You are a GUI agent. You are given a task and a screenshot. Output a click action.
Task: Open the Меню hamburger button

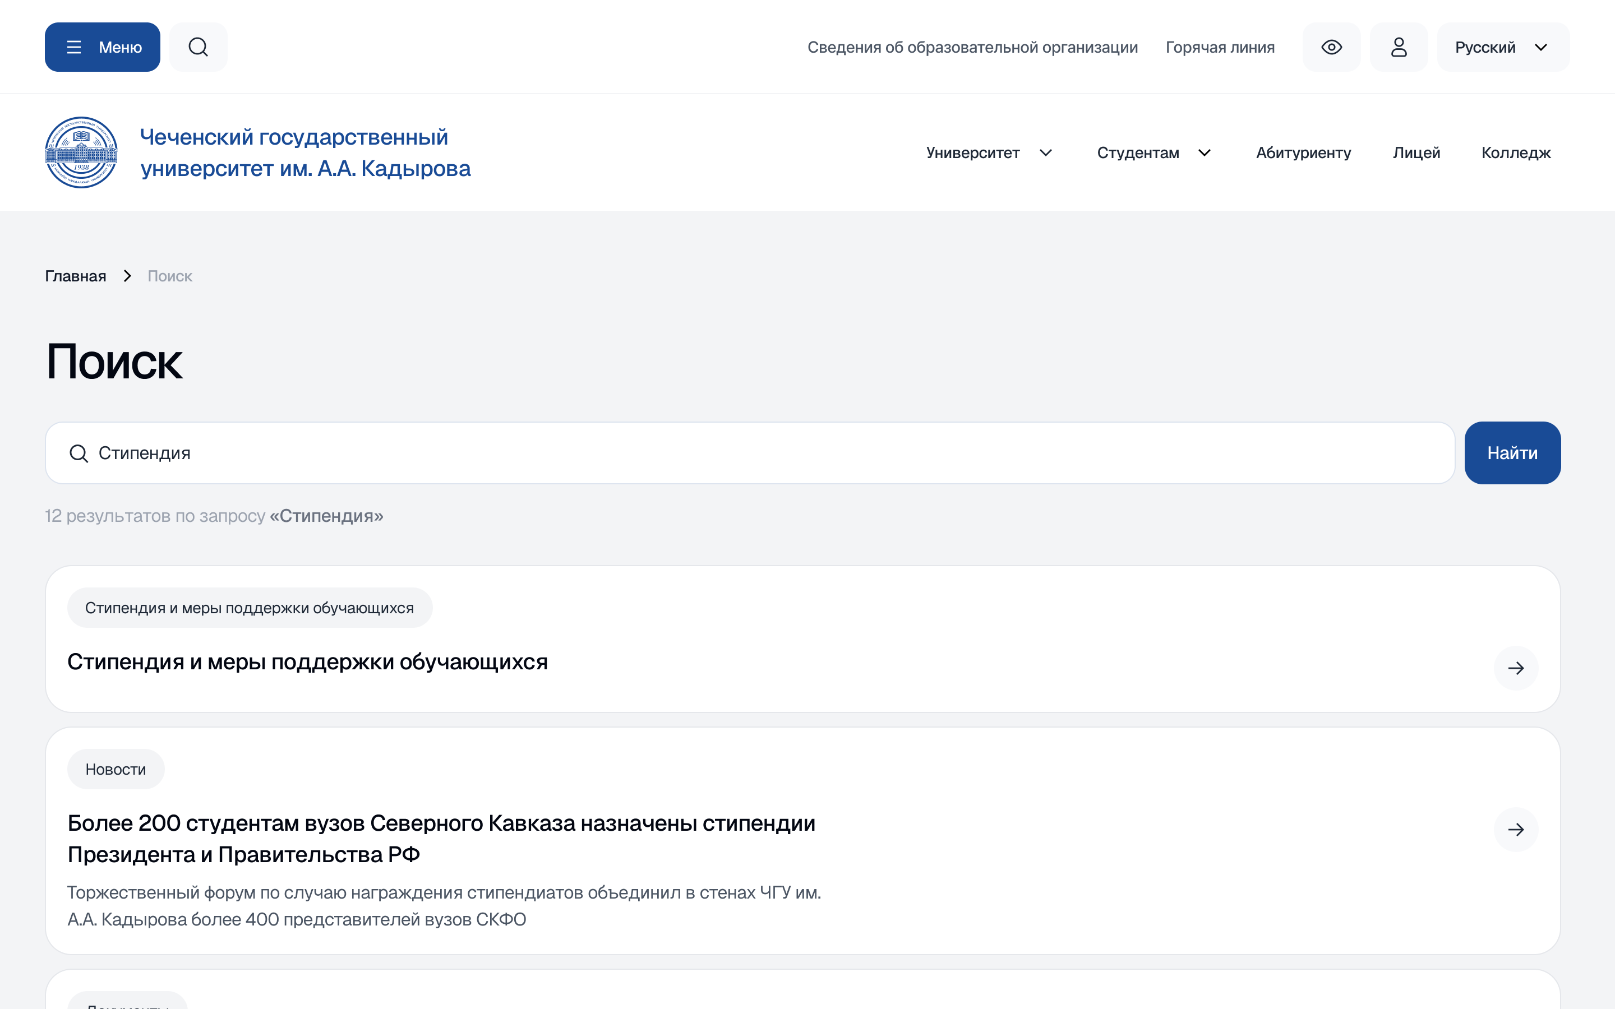102,48
